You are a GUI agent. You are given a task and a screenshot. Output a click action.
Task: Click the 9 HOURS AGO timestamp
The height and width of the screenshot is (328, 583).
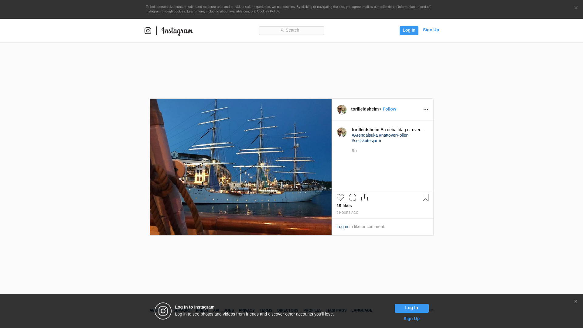[347, 213]
